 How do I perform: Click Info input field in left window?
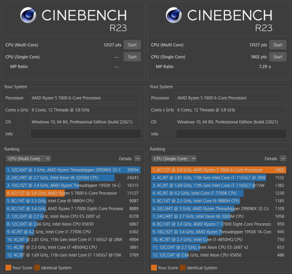tap(86, 134)
